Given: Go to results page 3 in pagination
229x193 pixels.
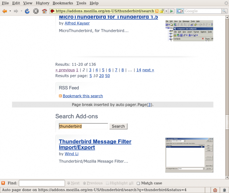Looking at the screenshot, I should (x=90, y=70).
